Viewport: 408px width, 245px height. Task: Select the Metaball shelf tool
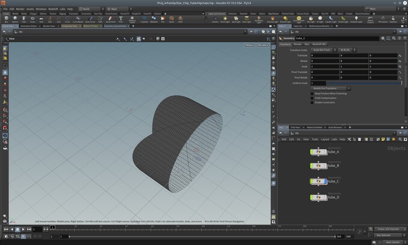154,19
